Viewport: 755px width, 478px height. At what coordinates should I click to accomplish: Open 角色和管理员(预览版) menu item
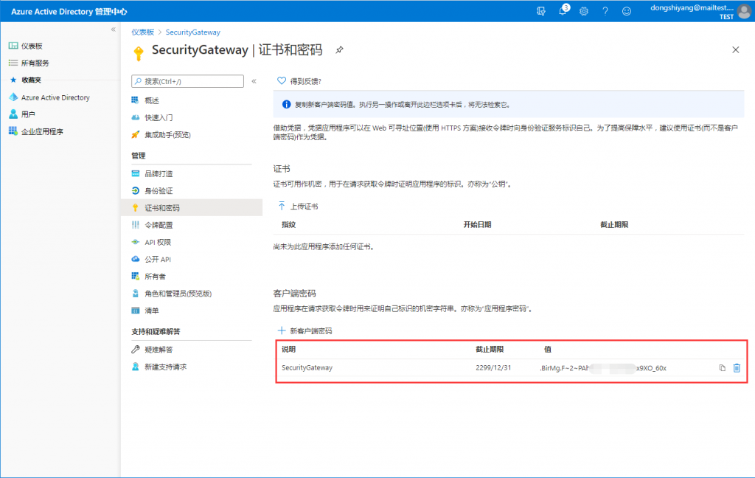tap(178, 294)
